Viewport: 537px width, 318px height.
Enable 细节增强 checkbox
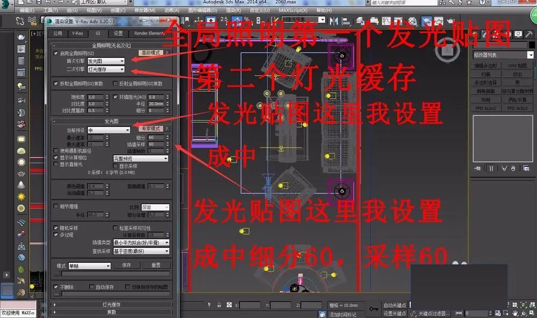pos(56,206)
